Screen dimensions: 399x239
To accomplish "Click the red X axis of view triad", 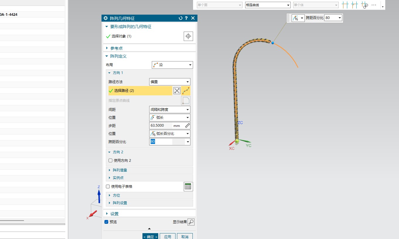I will pyautogui.click(x=92, y=214).
